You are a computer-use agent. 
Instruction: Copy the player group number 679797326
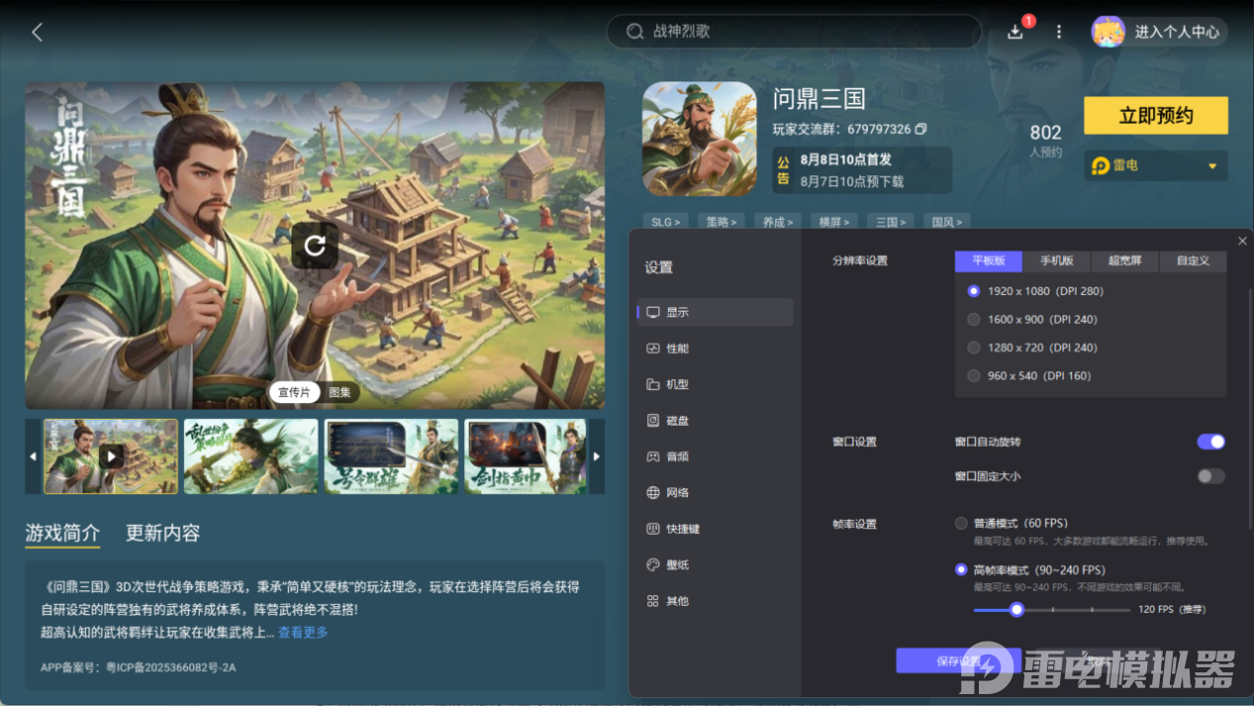coord(921,130)
